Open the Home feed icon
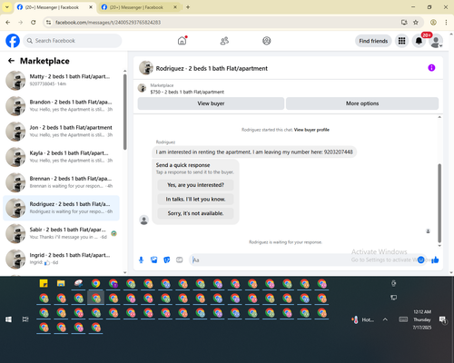Image resolution: width=454 pixels, height=363 pixels. click(183, 41)
